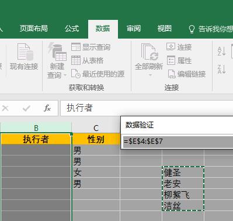Sort descending with the Z-A icon
The width and height of the screenshot is (233, 221).
(x=221, y=69)
